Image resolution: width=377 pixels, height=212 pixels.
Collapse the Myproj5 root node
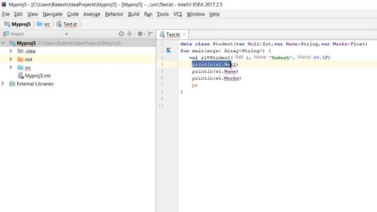3,43
